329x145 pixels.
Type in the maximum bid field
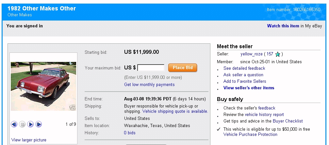click(x=151, y=68)
